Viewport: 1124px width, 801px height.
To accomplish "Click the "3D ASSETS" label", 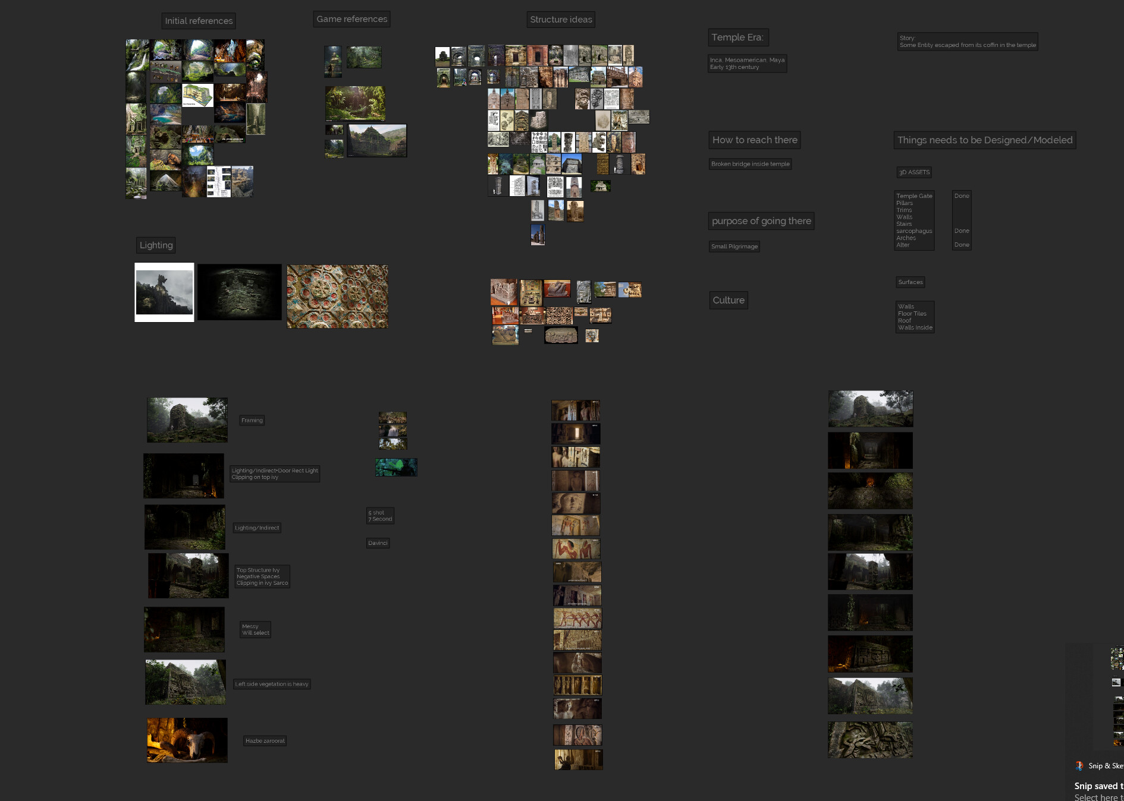I will click(914, 172).
